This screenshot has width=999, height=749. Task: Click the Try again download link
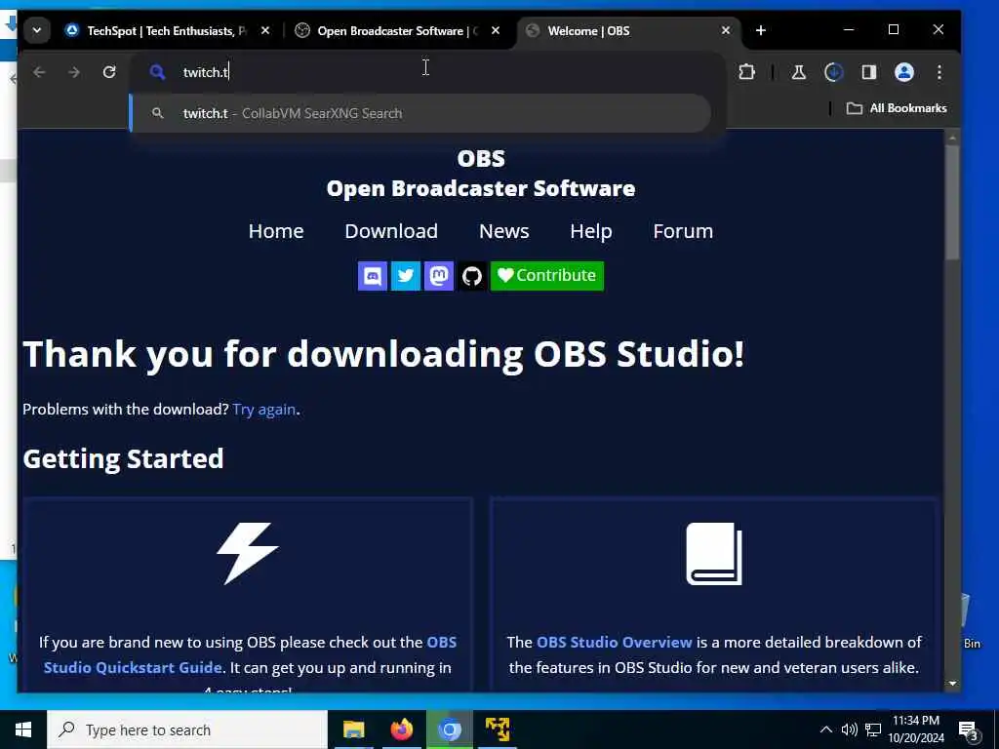click(x=263, y=409)
